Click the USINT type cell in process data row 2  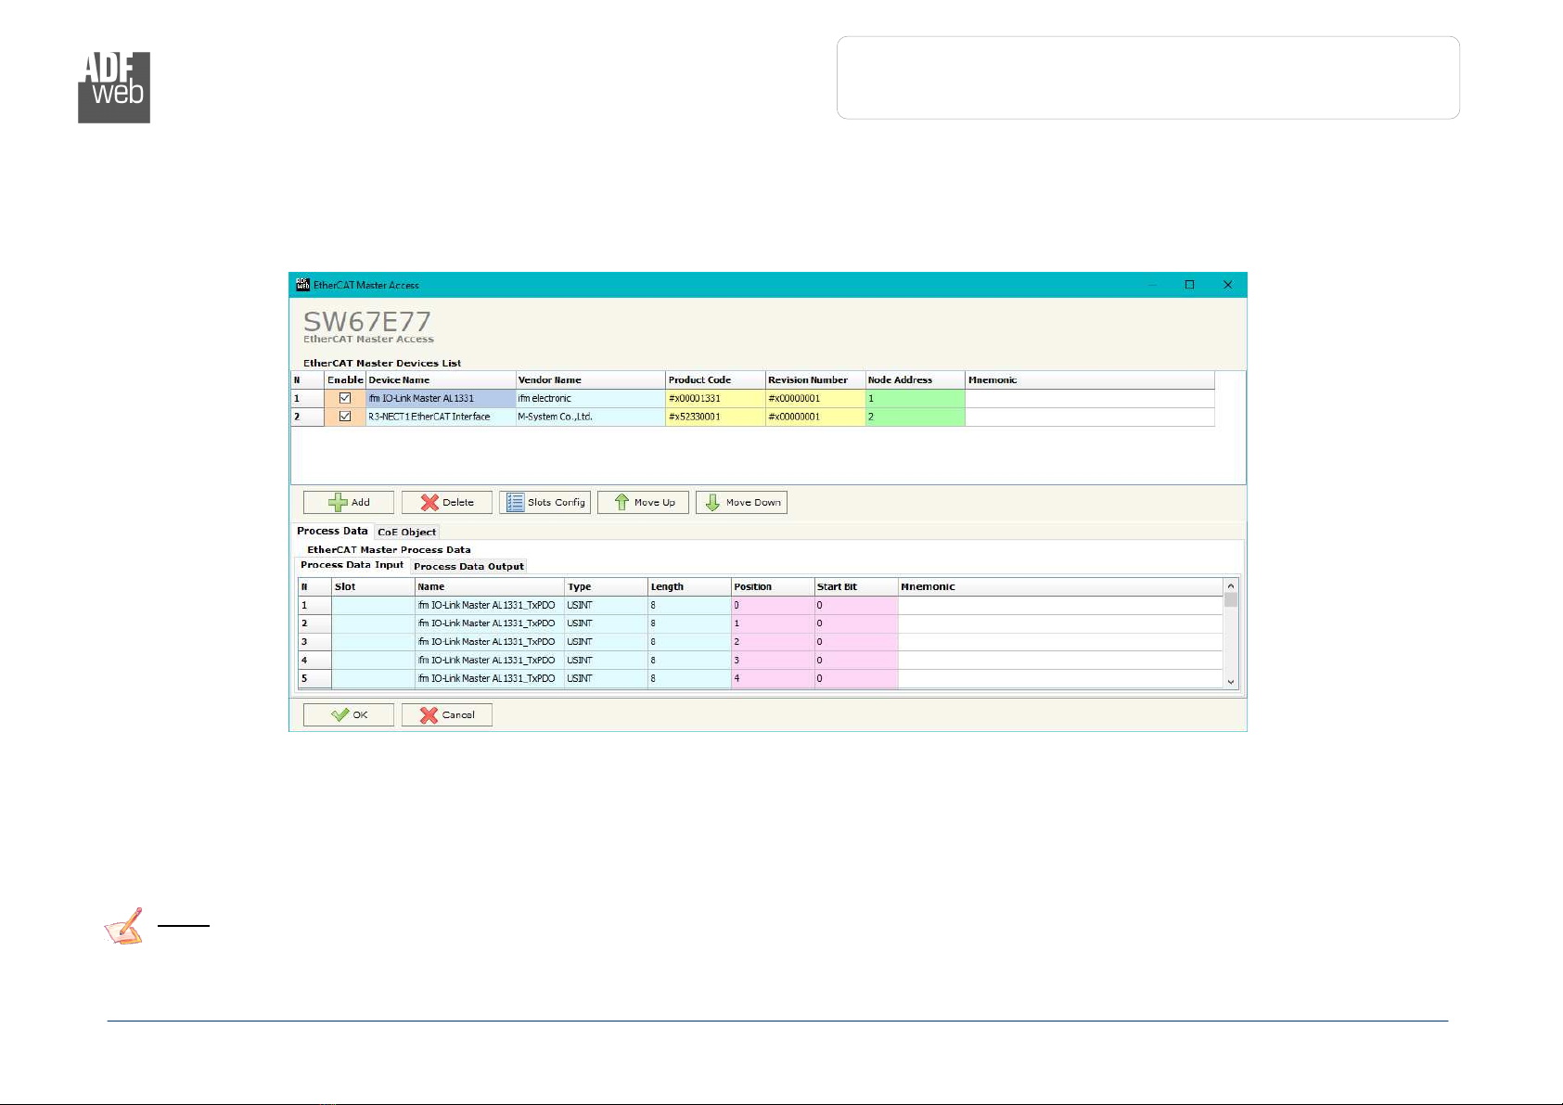607,623
